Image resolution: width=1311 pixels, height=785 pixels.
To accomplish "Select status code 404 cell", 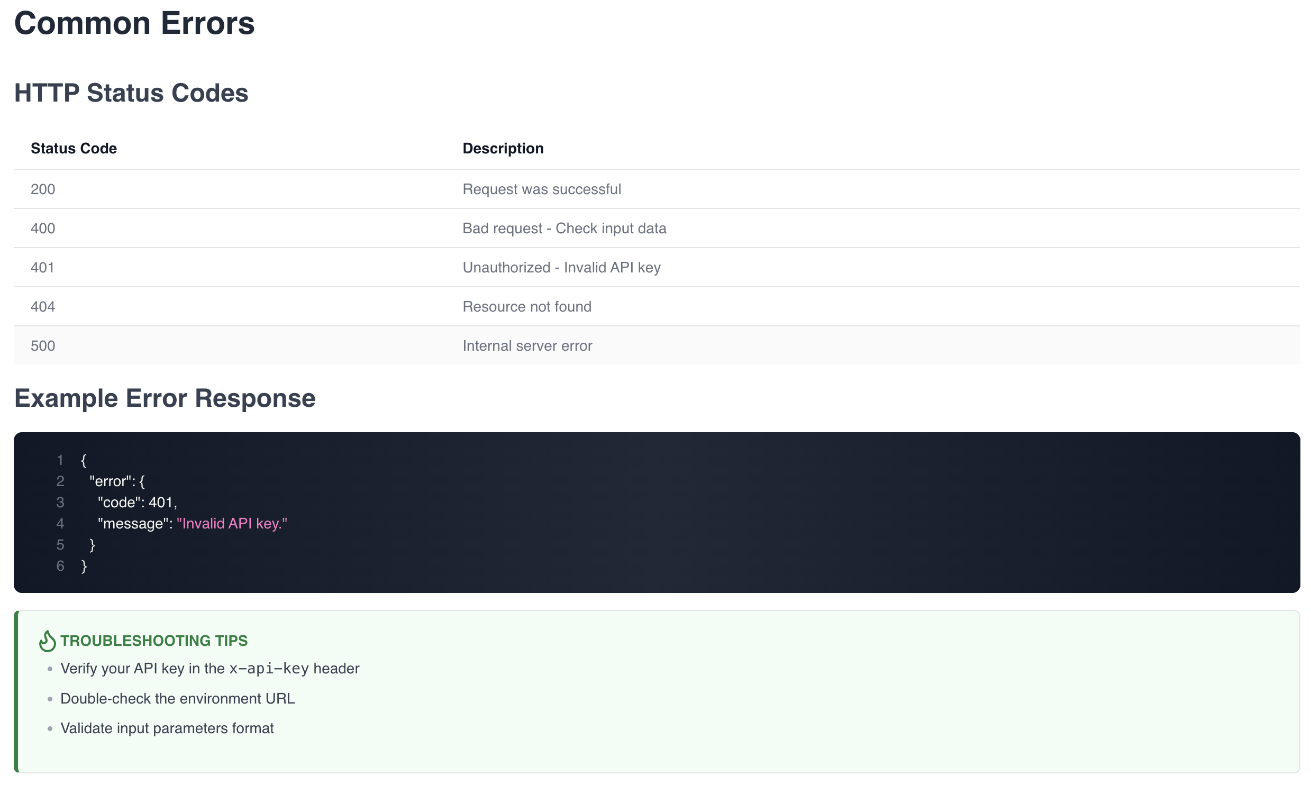I will point(43,307).
